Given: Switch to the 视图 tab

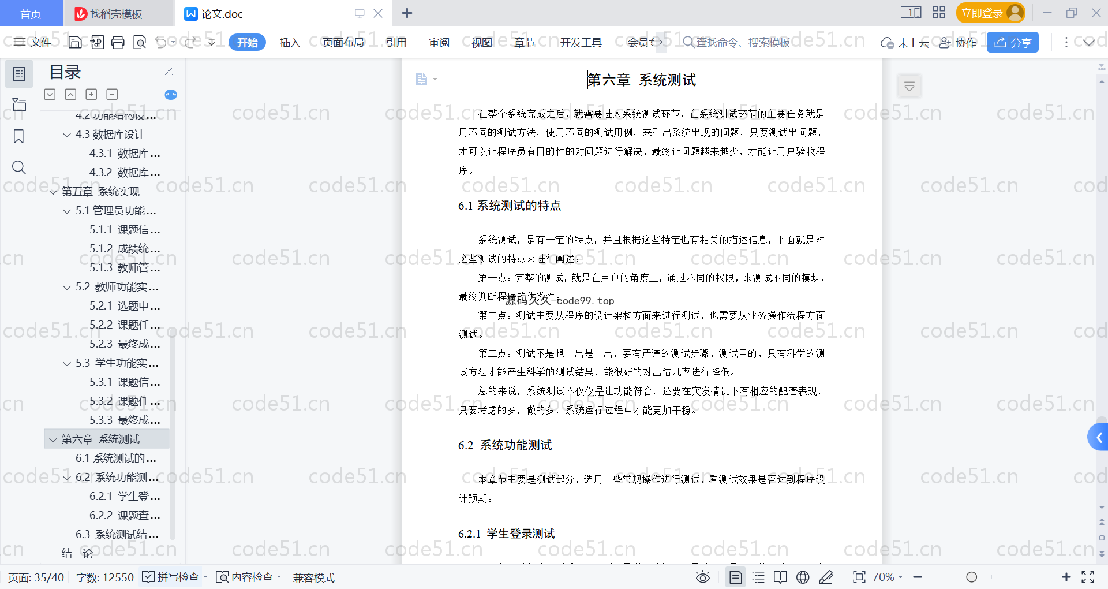Looking at the screenshot, I should 482,42.
